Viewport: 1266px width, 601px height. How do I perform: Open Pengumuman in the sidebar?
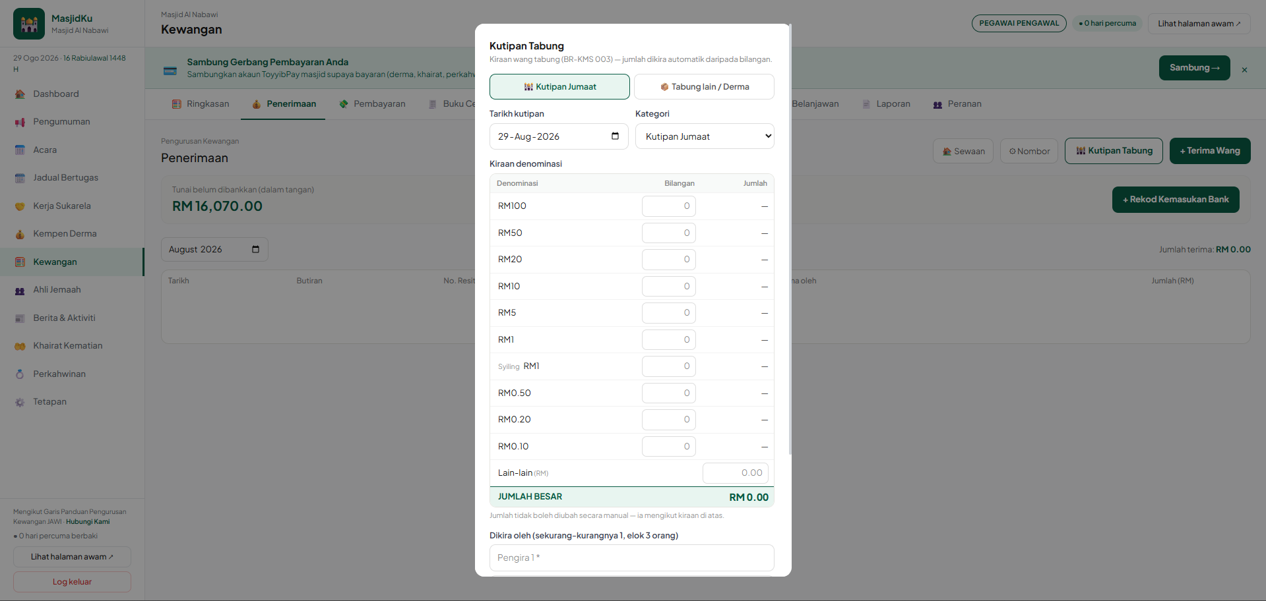[72, 122]
